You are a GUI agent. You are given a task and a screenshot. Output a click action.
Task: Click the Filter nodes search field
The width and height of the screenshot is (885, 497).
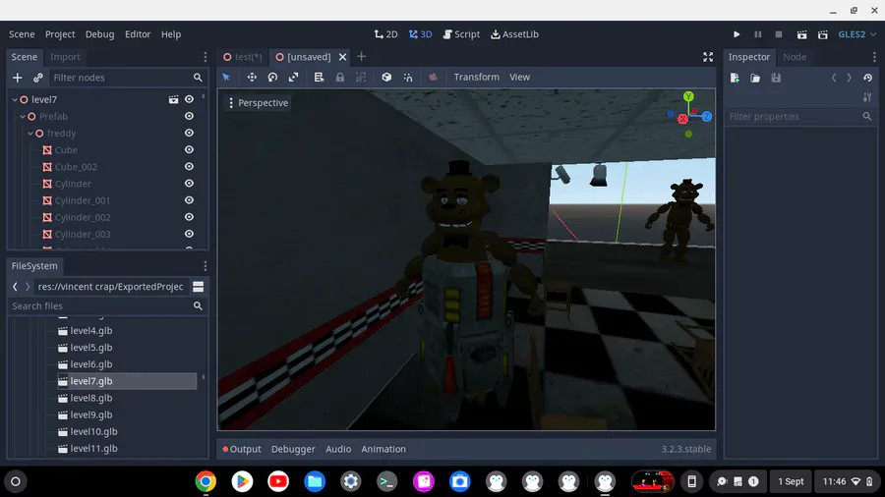coord(127,78)
